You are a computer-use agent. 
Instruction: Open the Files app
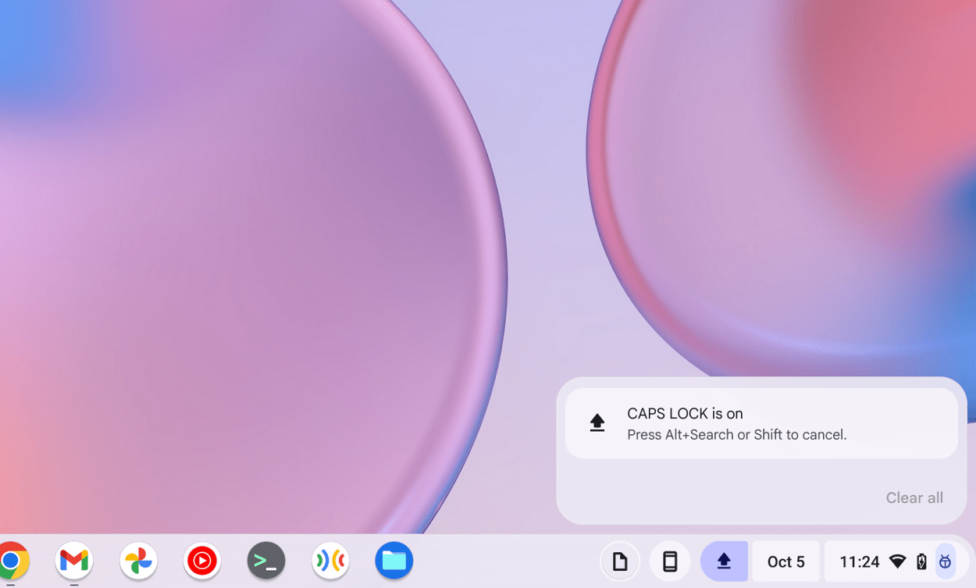click(394, 560)
